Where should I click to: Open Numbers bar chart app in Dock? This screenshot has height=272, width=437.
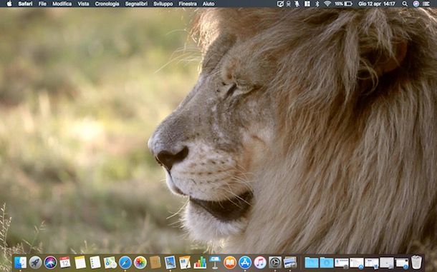[x=200, y=263]
